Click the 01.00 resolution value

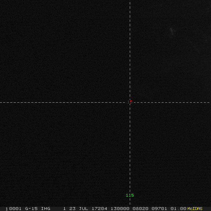tap(178, 209)
